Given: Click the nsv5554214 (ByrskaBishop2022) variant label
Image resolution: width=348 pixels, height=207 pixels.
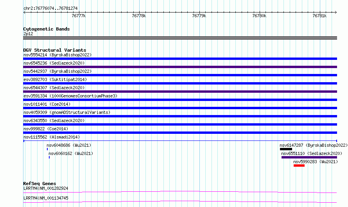Looking at the screenshot, I should 57,55.
